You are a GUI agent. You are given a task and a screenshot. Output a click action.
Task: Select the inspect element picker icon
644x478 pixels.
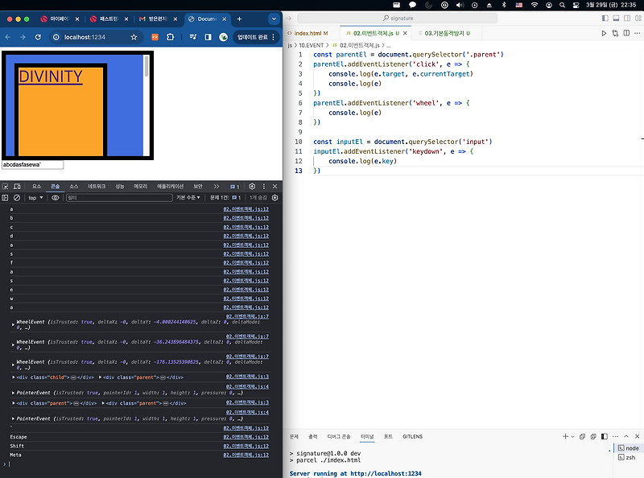[6, 187]
